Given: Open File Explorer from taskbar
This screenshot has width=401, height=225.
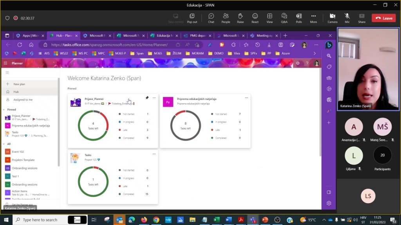Looking at the screenshot, I should coord(192,220).
